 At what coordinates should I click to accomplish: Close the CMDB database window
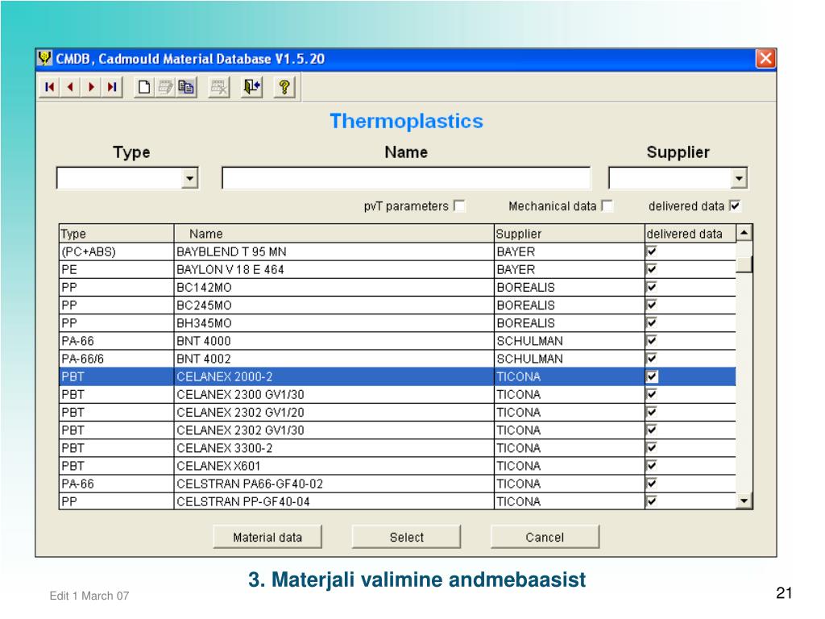(765, 58)
